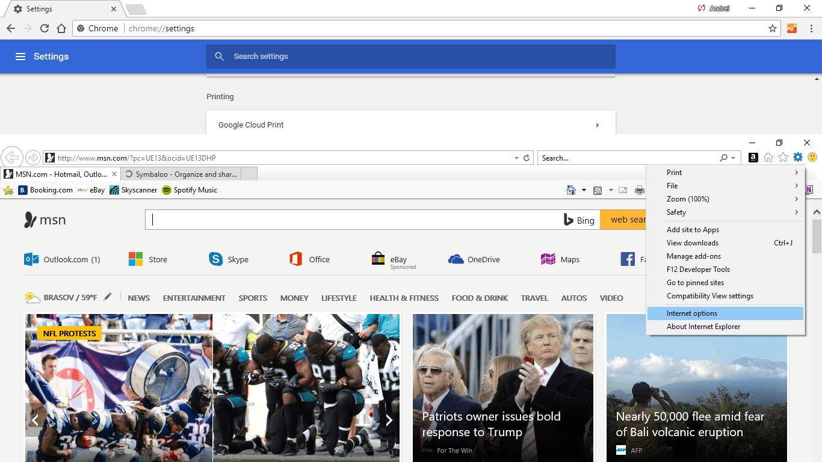
Task: Click Internet Explorer's back button
Action: pos(11,158)
